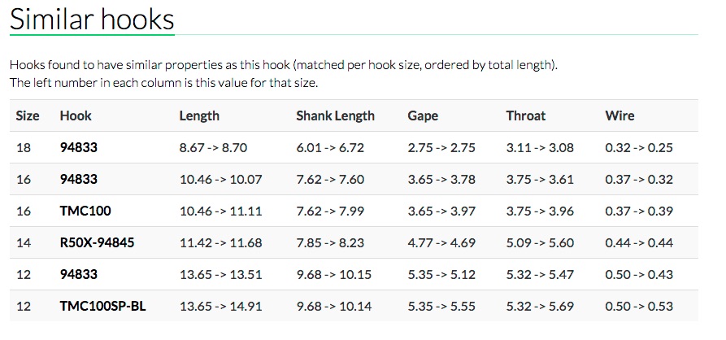This screenshot has height=340, width=726.
Task: Click the Wire column header
Action: 619,116
